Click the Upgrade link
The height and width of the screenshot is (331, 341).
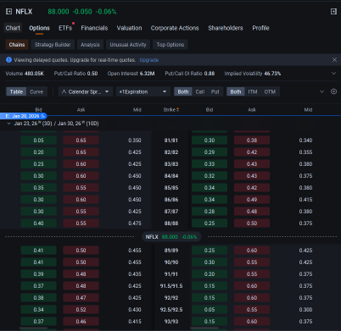click(x=149, y=60)
